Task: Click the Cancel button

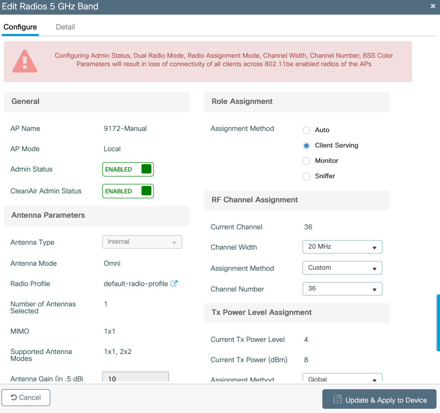Action: [x=26, y=398]
